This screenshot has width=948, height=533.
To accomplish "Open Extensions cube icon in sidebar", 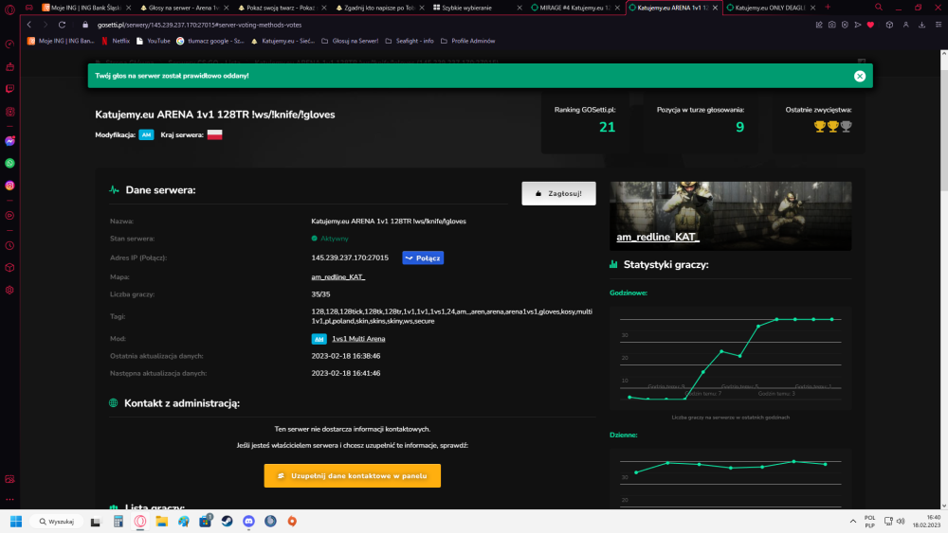I will (9, 267).
